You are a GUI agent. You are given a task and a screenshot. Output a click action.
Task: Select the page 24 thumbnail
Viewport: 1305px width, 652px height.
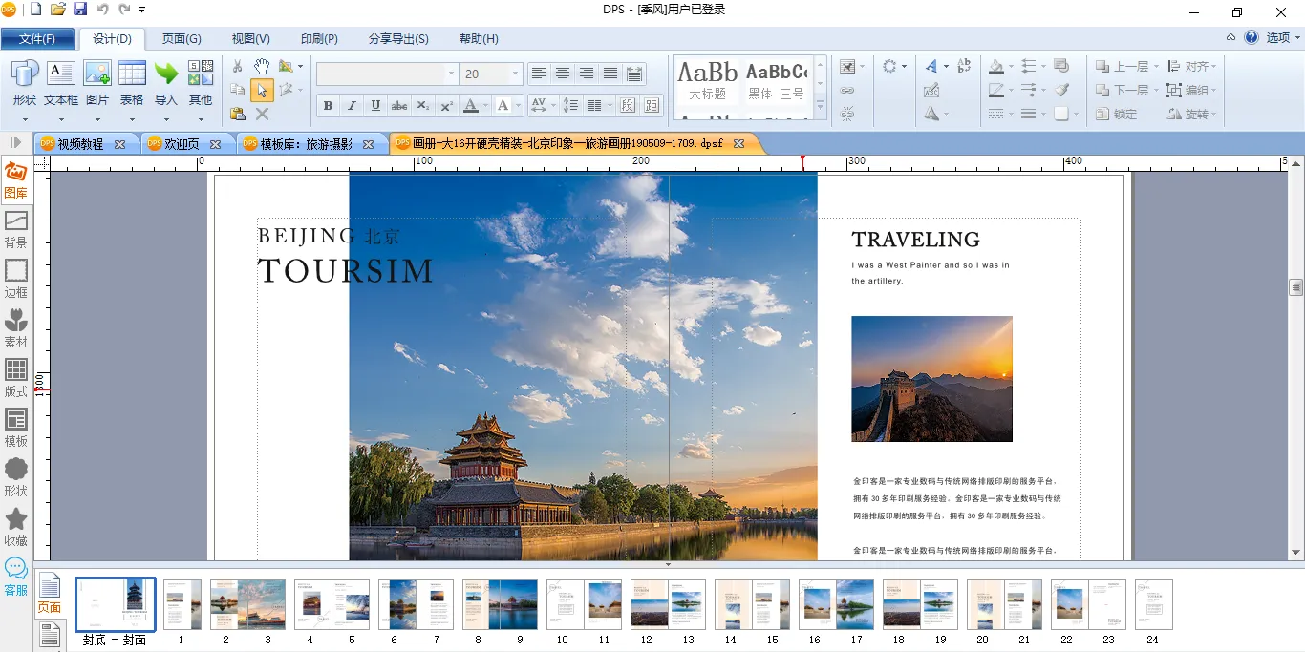[1153, 604]
